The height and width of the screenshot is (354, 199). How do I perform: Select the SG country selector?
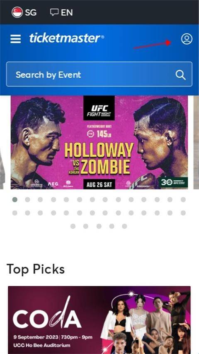click(x=24, y=12)
